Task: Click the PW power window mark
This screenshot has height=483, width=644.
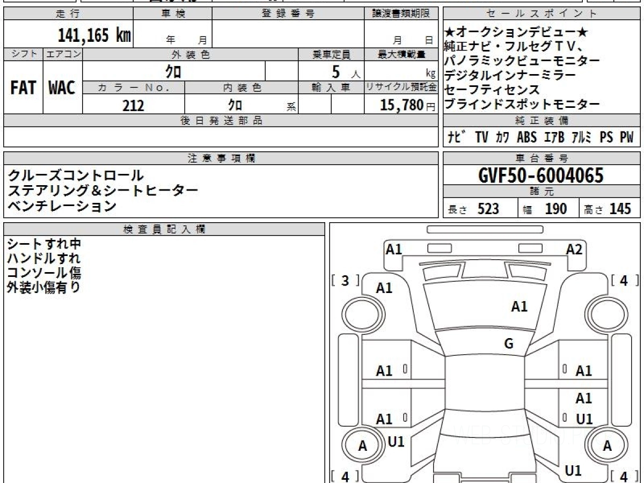Action: [627, 137]
